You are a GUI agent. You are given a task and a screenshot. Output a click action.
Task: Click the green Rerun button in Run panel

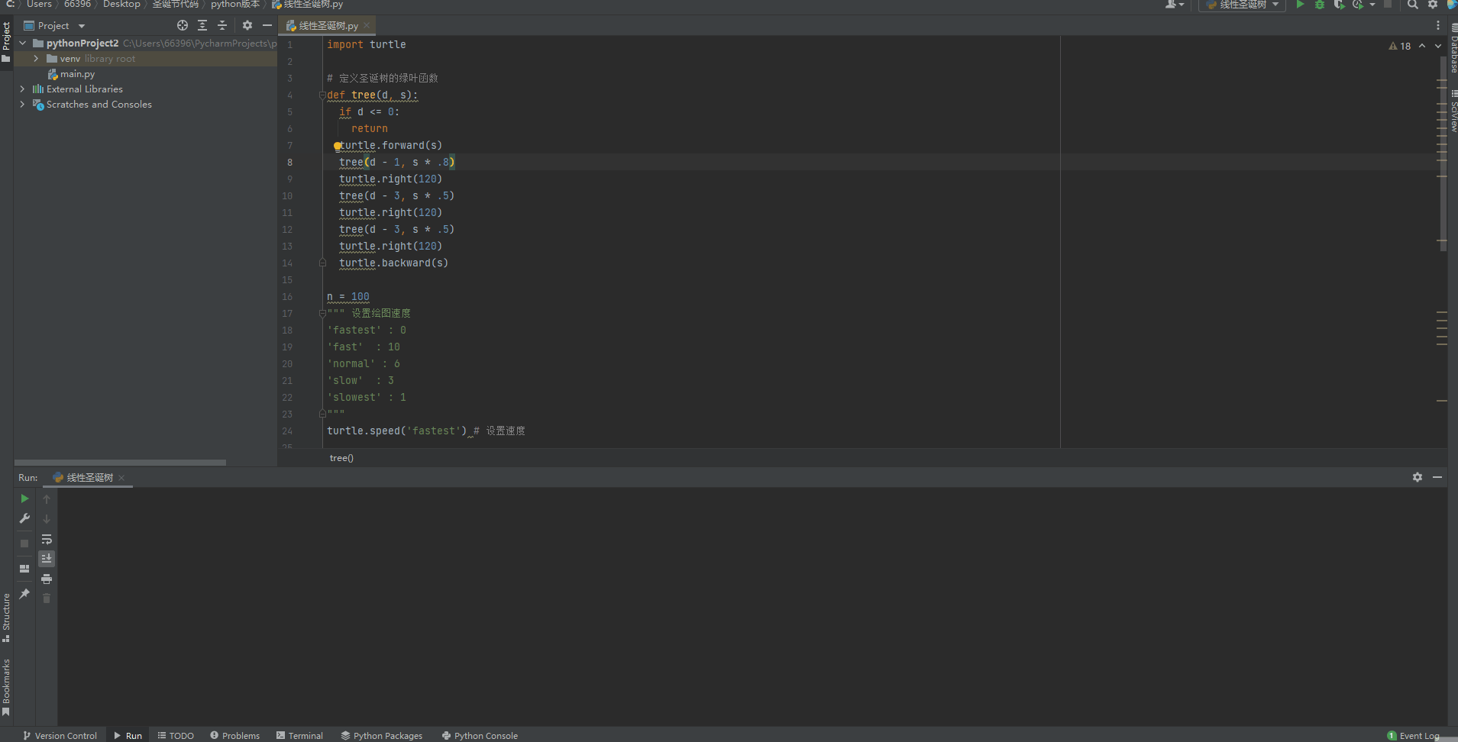(x=24, y=498)
